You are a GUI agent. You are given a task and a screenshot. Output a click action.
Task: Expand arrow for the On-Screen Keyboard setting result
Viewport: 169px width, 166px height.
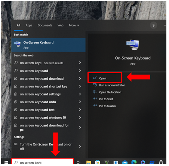(x=80, y=146)
